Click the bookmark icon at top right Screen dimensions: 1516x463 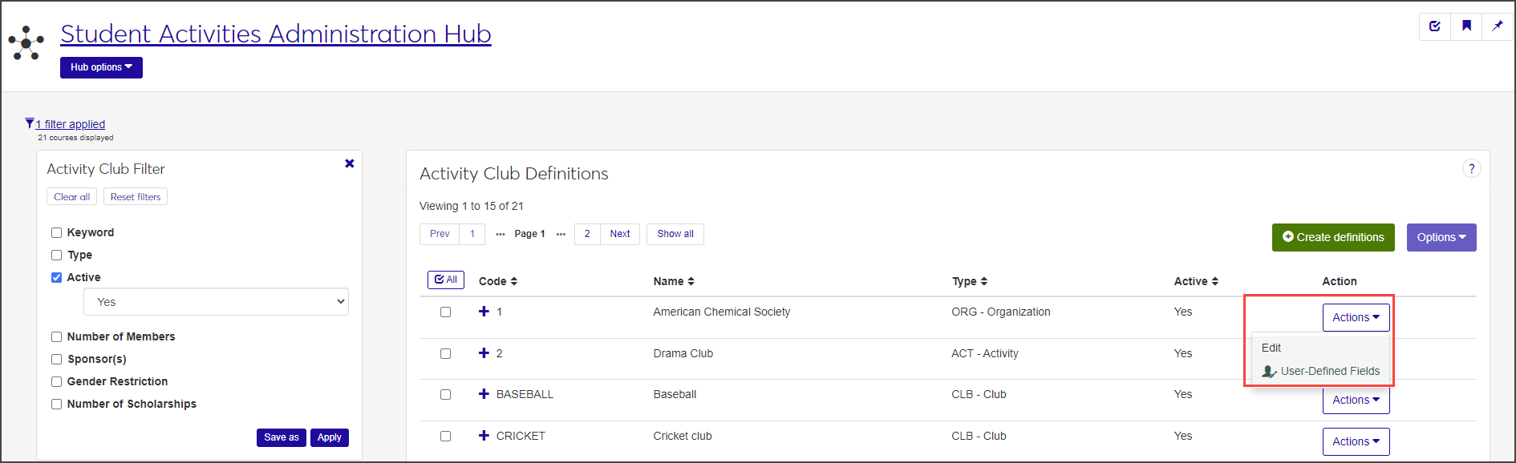click(1466, 26)
